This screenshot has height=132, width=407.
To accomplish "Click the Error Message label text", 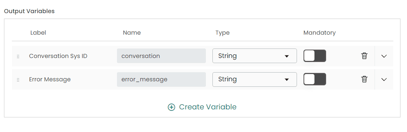I will pyautogui.click(x=50, y=79).
